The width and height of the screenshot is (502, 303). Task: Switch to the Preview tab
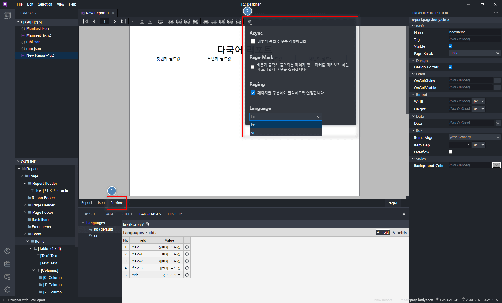[x=116, y=203]
